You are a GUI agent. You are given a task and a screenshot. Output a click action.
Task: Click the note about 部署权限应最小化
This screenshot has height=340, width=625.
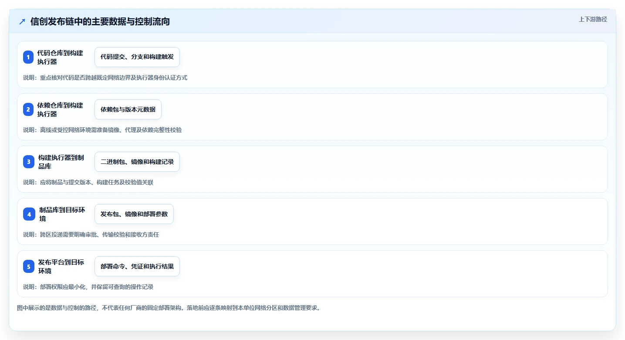pyautogui.click(x=88, y=287)
